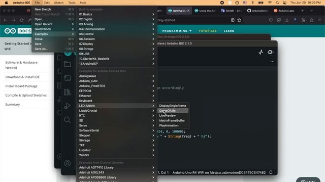Click the Wi-Fi status icon
Screen dimensions: 325x182
pos(270,3)
